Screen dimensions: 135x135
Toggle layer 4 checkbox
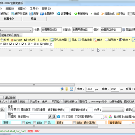(11, 44)
